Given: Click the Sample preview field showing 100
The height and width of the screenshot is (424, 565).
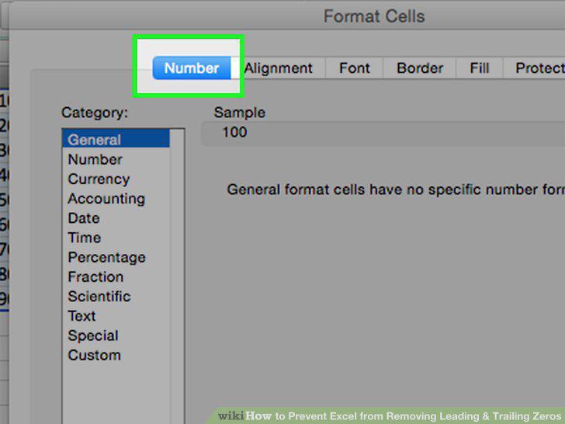Looking at the screenshot, I should click(x=383, y=134).
